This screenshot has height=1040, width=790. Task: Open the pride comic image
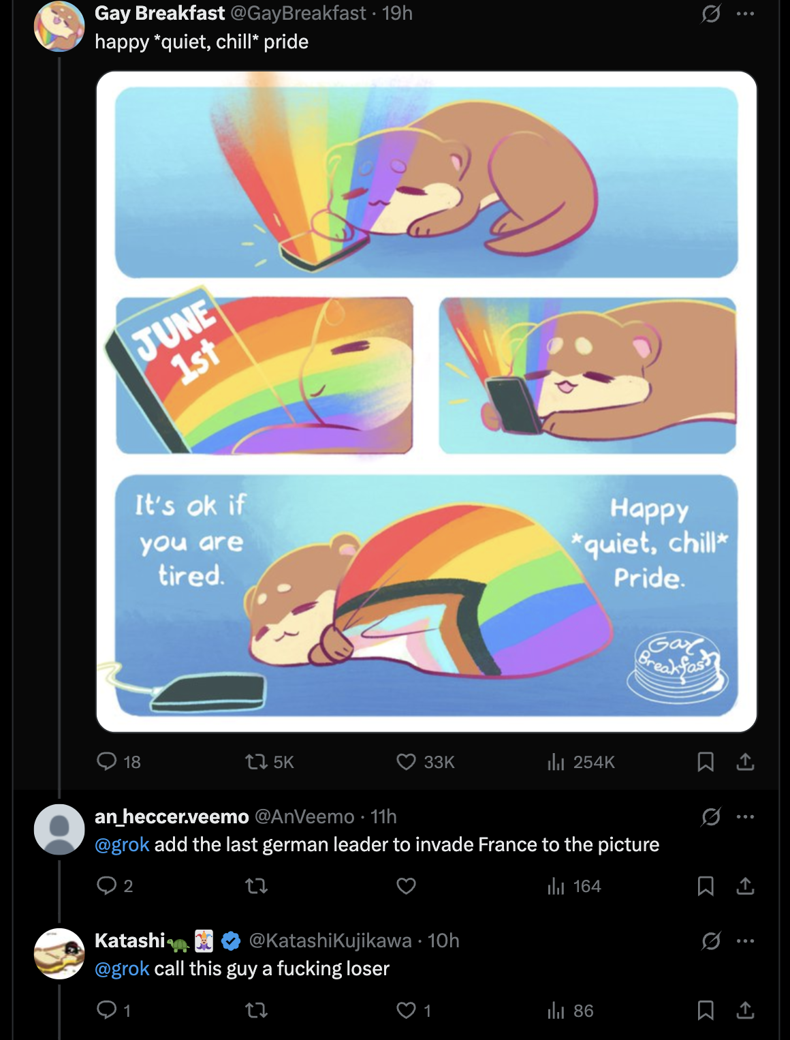pyautogui.click(x=426, y=401)
